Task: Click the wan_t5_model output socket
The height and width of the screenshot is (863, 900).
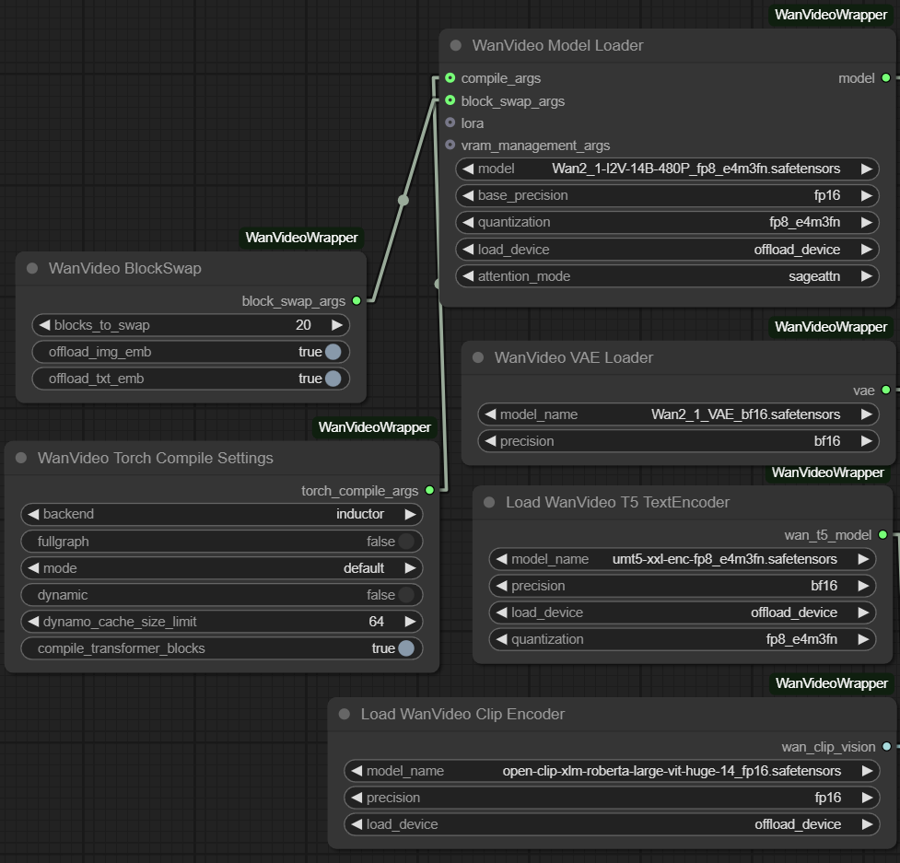Action: [882, 535]
